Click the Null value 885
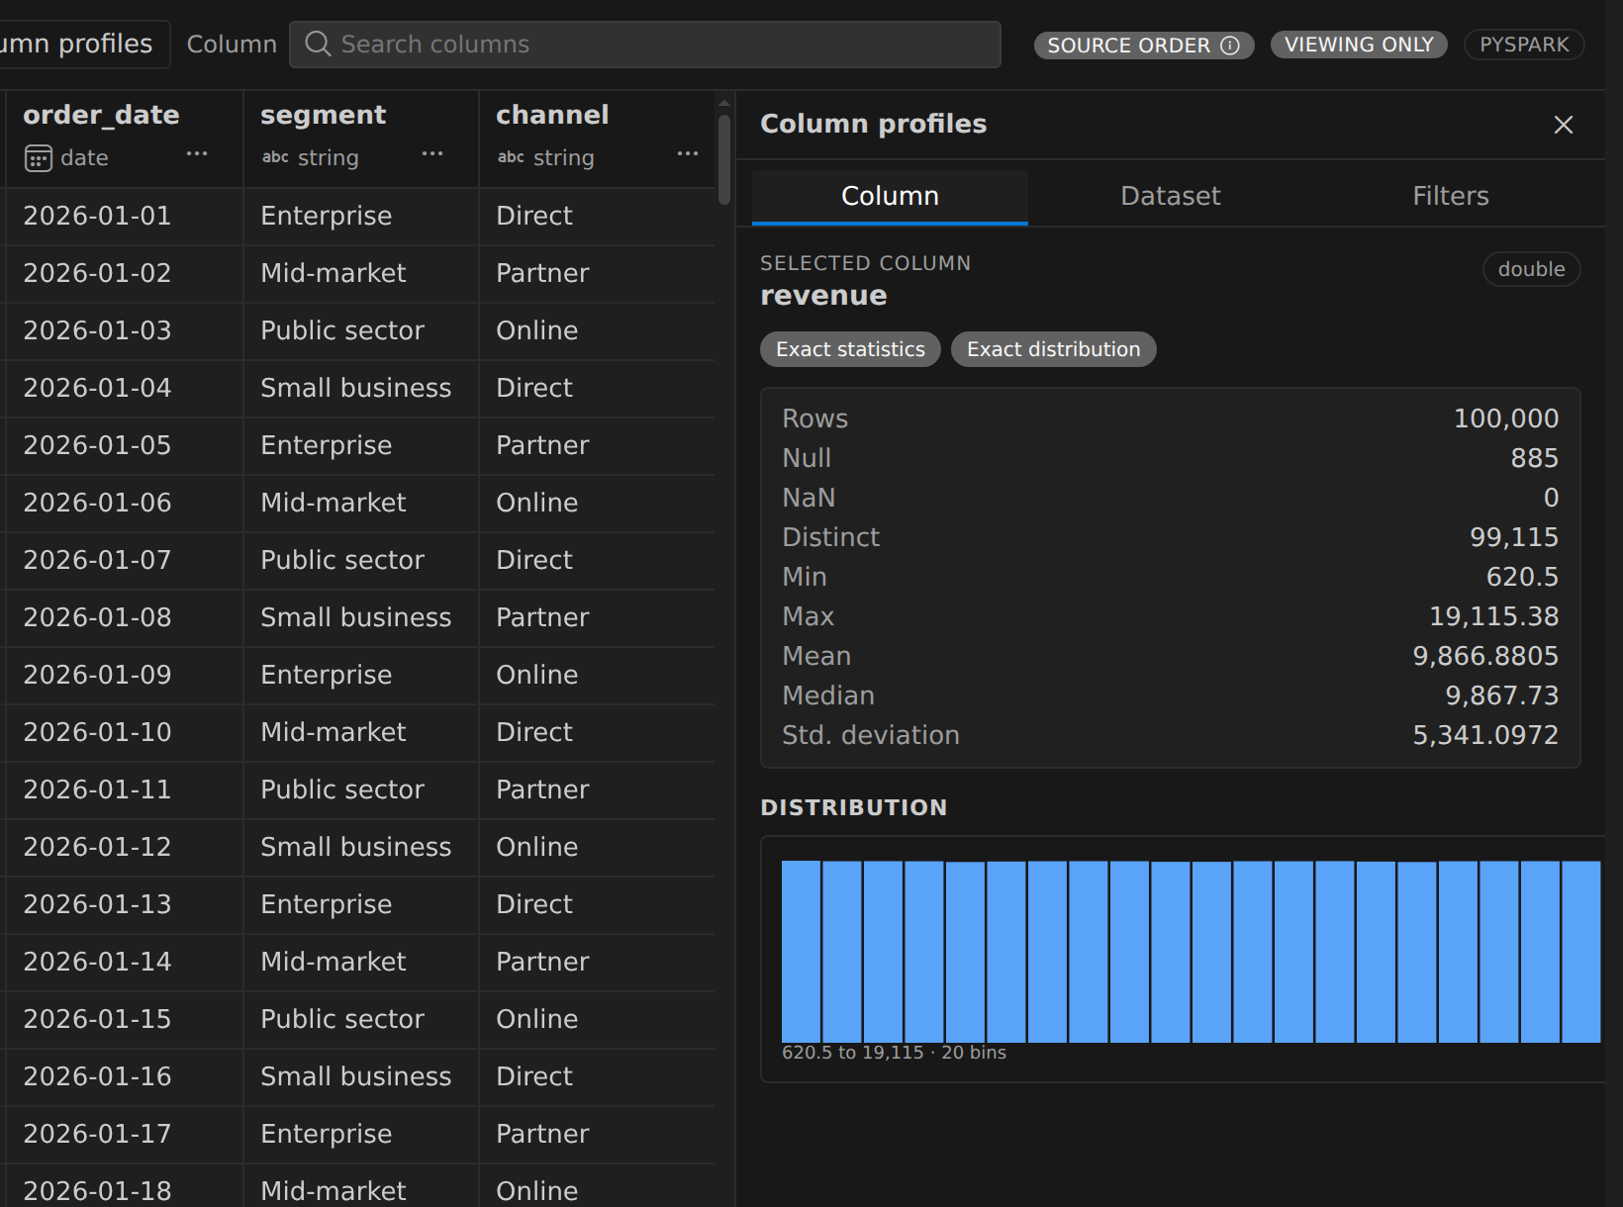Viewport: 1623px width, 1207px height. click(x=1535, y=458)
